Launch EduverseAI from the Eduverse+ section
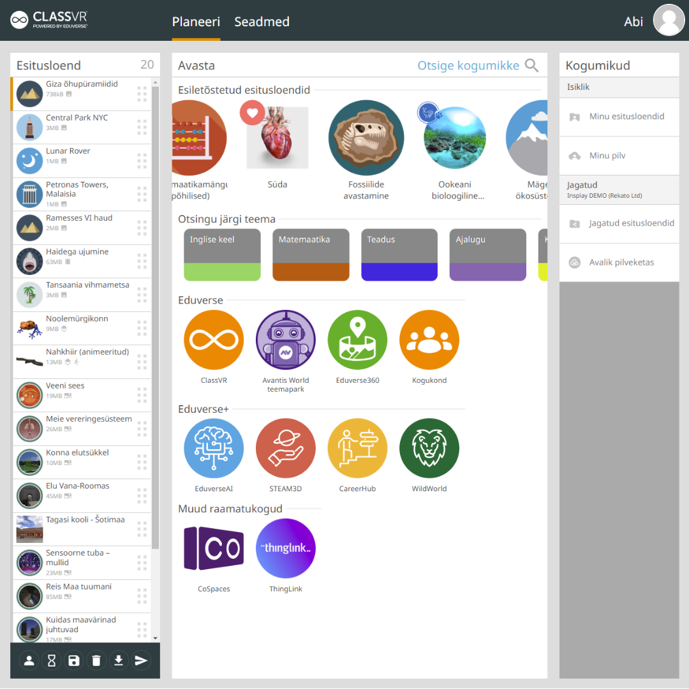Screen dimensions: 689x689 pos(213,448)
